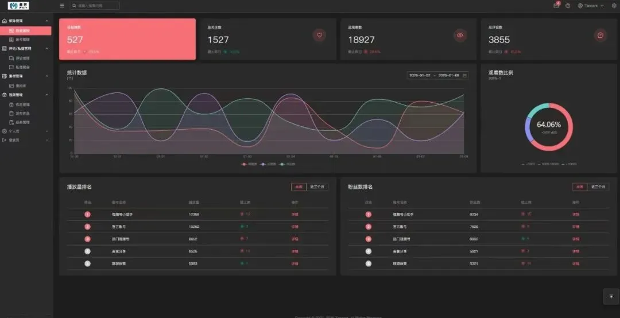Click the 12359 value in 播放量排名 table
This screenshot has width=620, height=318.
point(194,214)
